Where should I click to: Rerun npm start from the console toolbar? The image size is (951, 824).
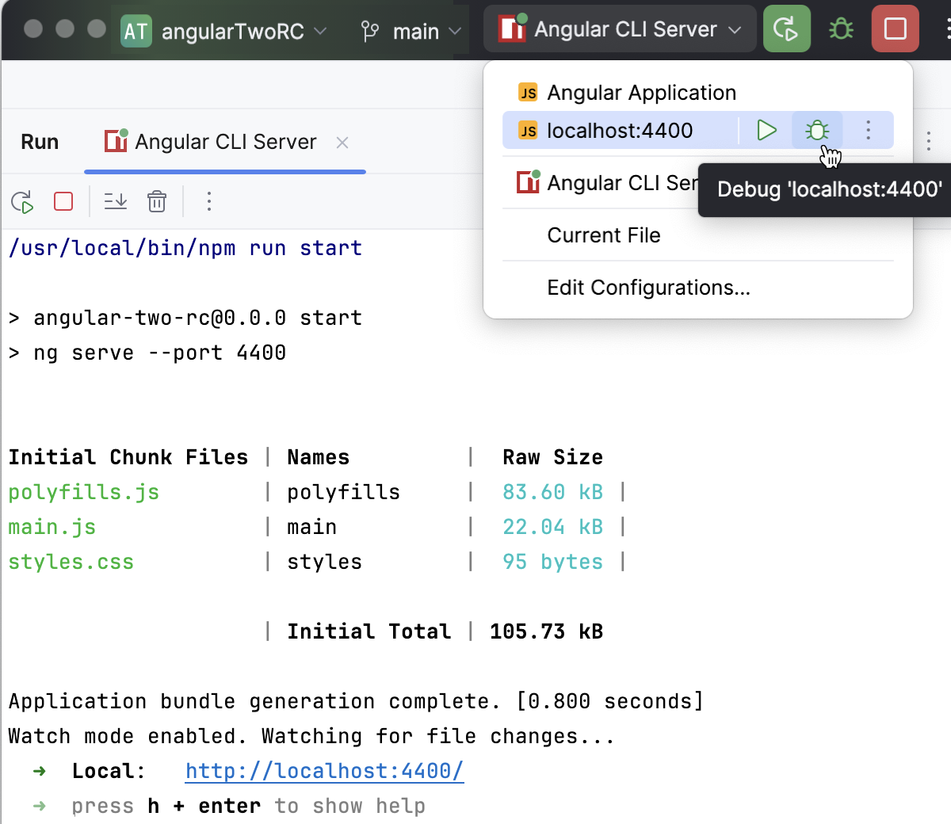point(22,201)
